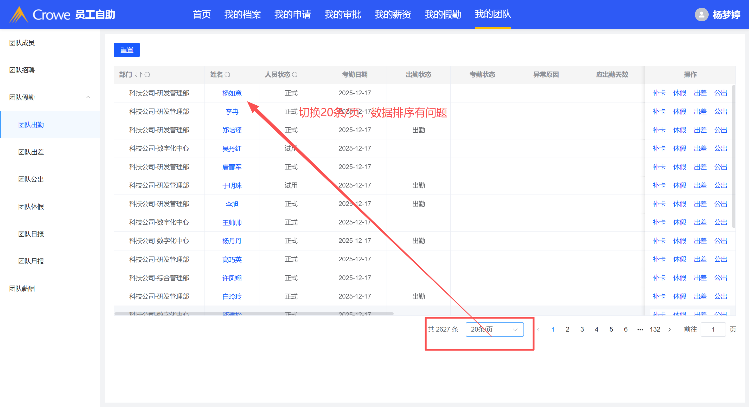Open 我的薪资 top navigation tab
Image resolution: width=749 pixels, height=407 pixels.
(x=393, y=14)
